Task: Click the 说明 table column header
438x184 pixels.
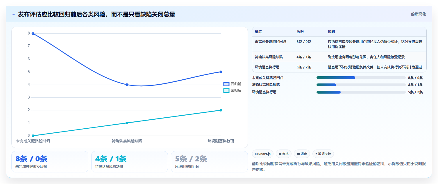Action: point(332,32)
